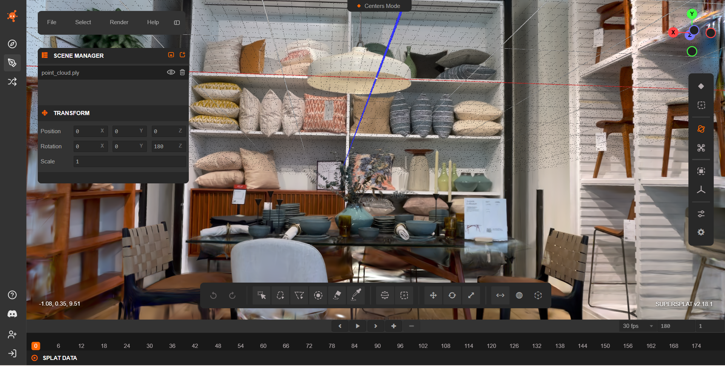Choose the polygon selection tool
This screenshot has width=725, height=366.
point(299,295)
